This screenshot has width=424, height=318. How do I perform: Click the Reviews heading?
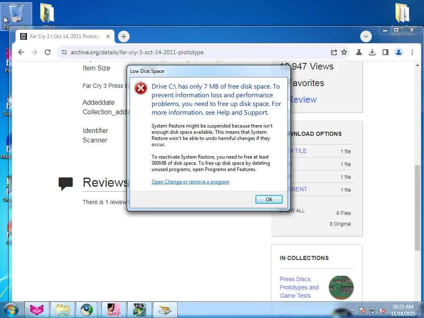click(x=105, y=182)
